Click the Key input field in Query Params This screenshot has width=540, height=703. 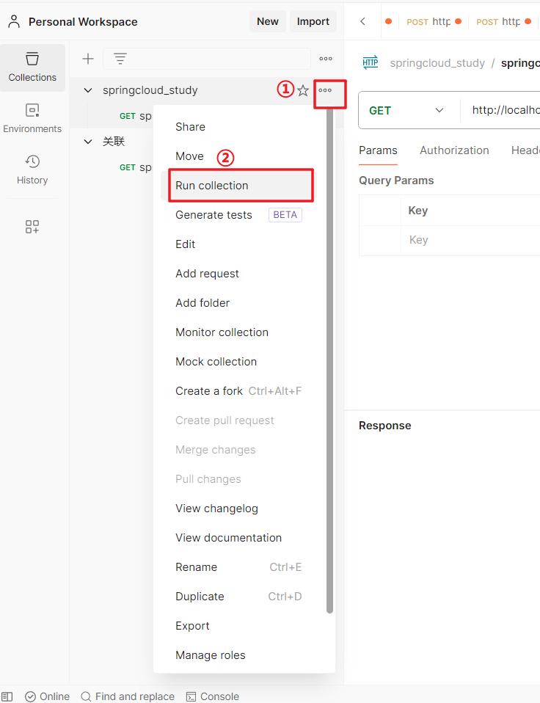click(x=470, y=240)
